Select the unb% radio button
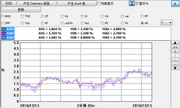 click(x=62, y=23)
